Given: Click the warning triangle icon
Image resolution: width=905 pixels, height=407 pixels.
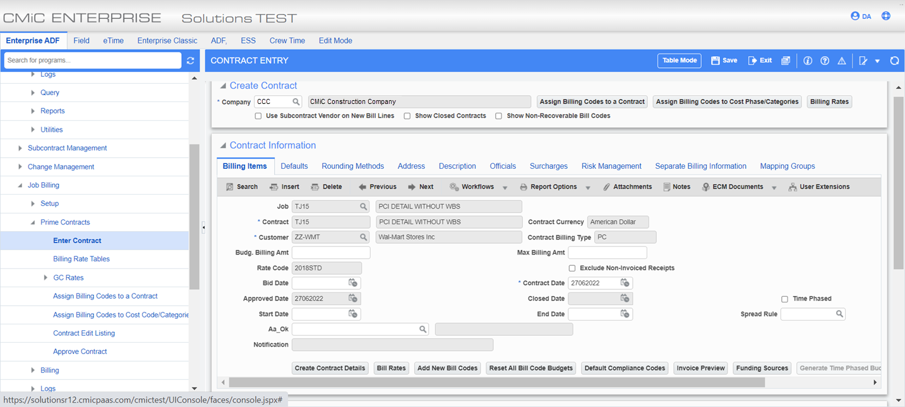Looking at the screenshot, I should tap(842, 60).
